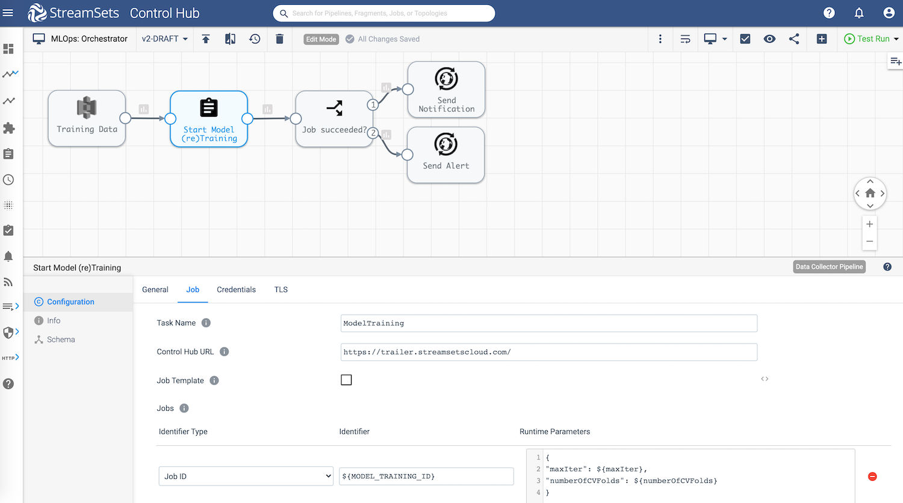Click the compare versions icon
Image resolution: width=903 pixels, height=503 pixels.
click(230, 39)
